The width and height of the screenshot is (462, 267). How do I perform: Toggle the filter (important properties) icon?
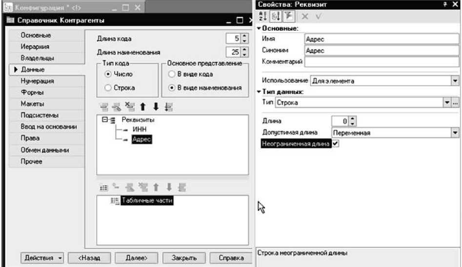click(x=289, y=16)
